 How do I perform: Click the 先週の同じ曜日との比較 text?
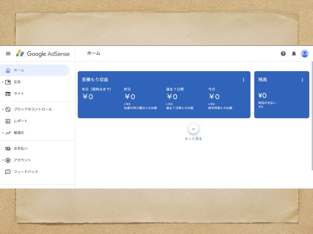[x=140, y=108]
